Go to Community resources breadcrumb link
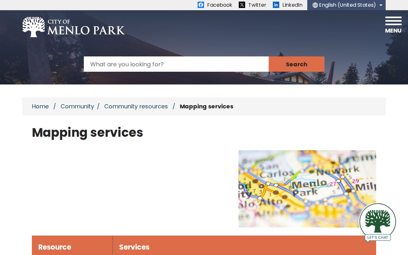 click(x=136, y=106)
